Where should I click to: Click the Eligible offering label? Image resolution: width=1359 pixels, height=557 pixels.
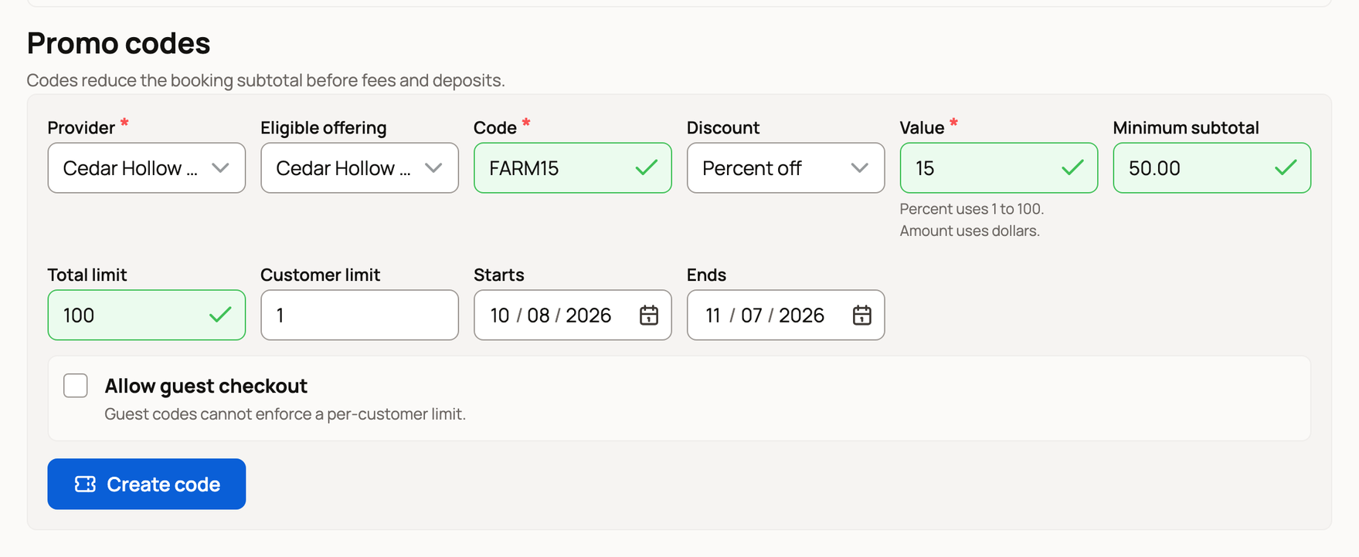click(x=323, y=127)
